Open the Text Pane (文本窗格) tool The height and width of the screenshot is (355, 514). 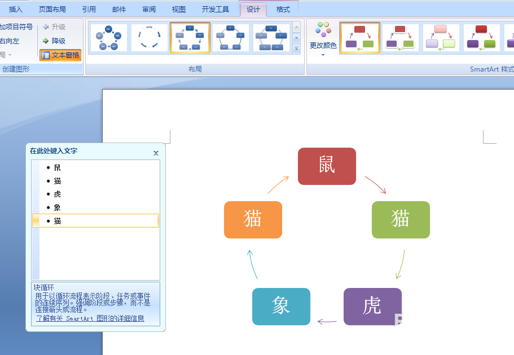(59, 55)
